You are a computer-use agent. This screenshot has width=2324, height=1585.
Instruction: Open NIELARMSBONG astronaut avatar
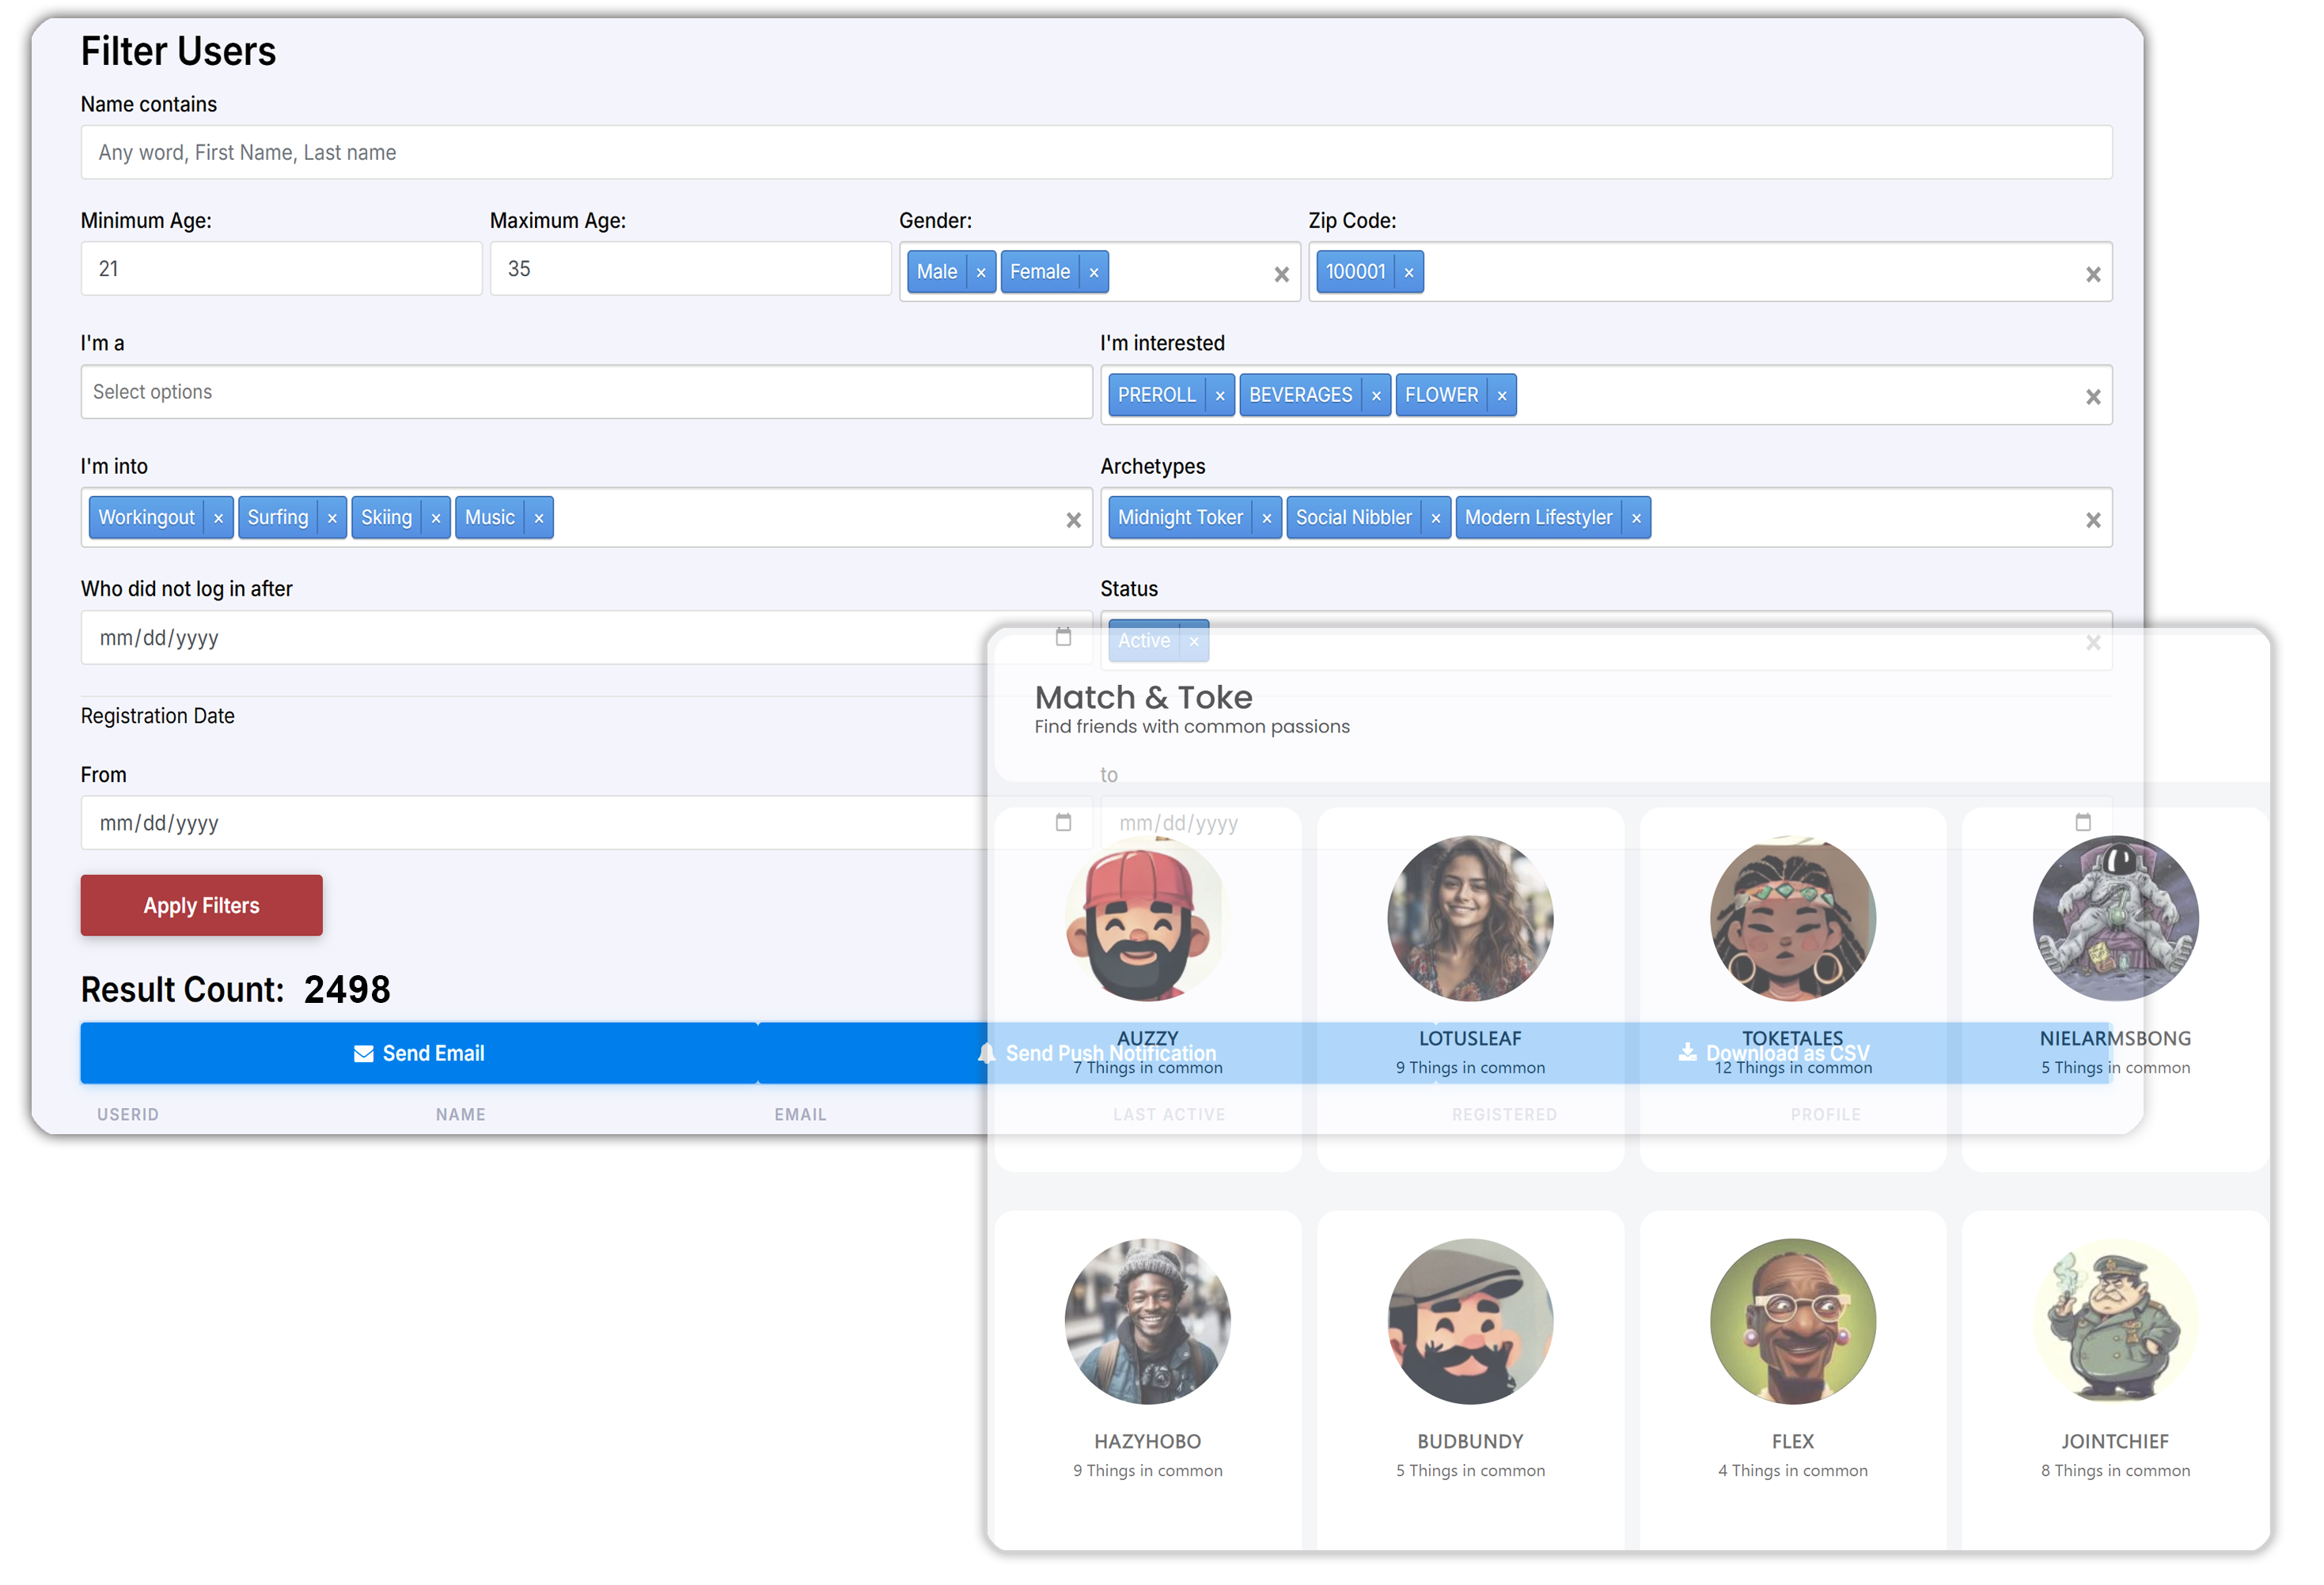coord(2115,918)
